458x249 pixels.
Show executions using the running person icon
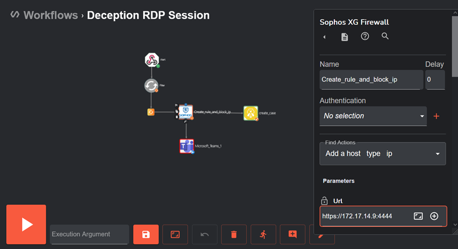pos(263,234)
